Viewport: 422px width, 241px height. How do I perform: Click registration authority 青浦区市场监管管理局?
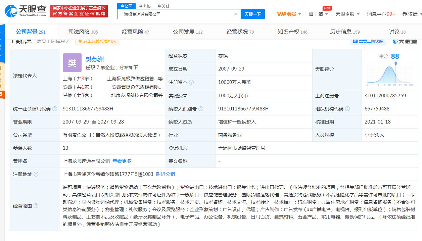[x=242, y=148]
